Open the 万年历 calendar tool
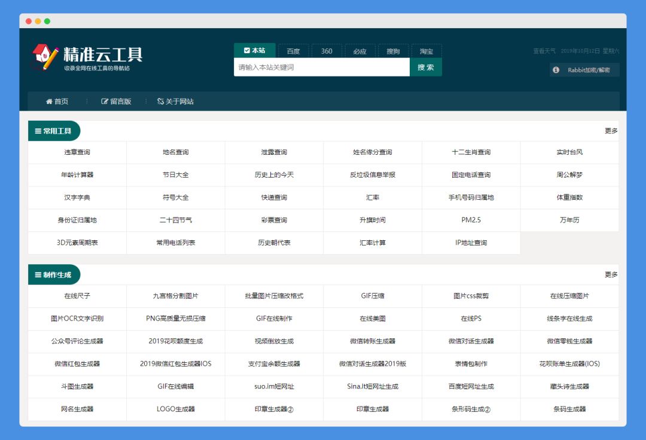 click(569, 220)
